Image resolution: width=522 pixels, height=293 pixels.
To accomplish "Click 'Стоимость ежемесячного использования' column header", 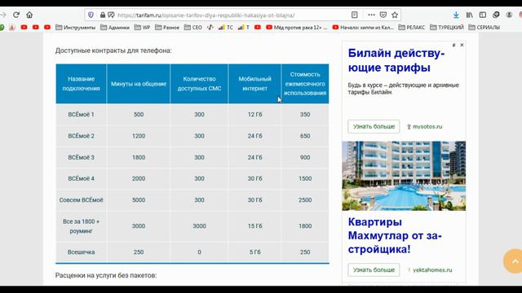I will 305,84.
